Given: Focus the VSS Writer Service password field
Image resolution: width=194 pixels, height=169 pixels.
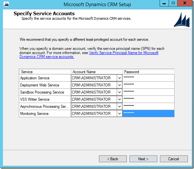Looking at the screenshot, I should 148,99.
